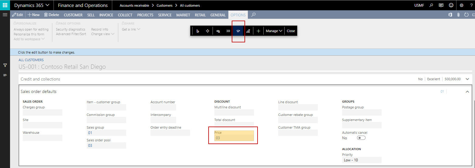Click the Commission group field
The image size is (475, 168).
pyautogui.click(x=106, y=120)
